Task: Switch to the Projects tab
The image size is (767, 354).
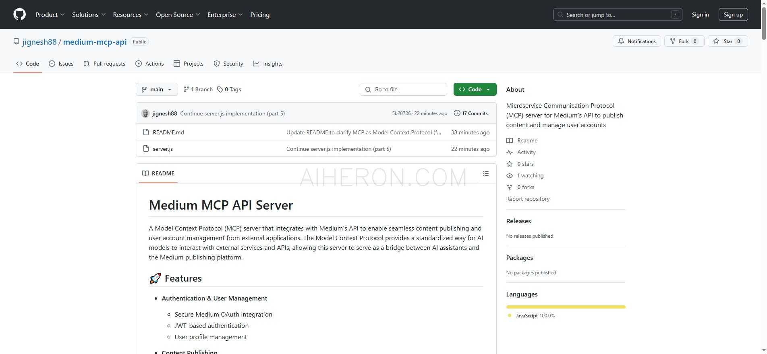Action: pos(188,64)
